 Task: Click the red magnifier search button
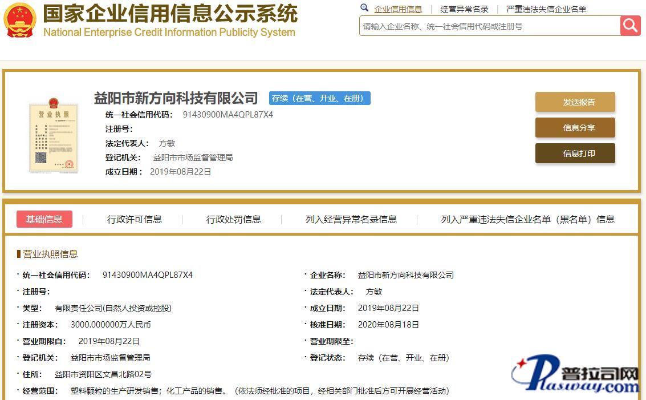630,26
